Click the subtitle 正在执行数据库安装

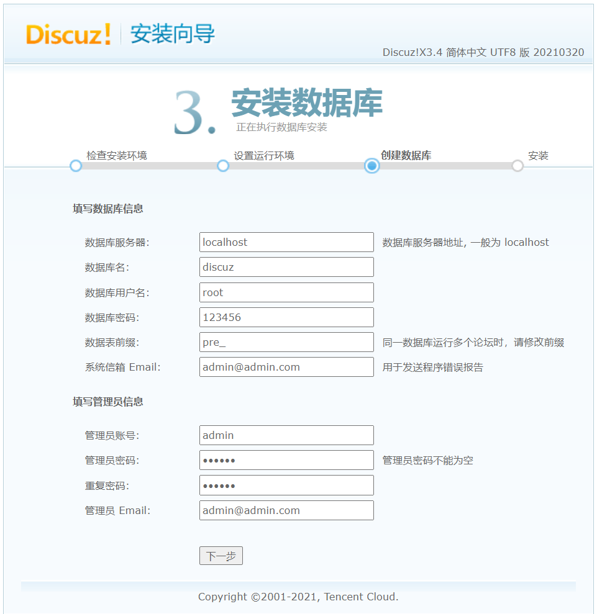tap(281, 127)
